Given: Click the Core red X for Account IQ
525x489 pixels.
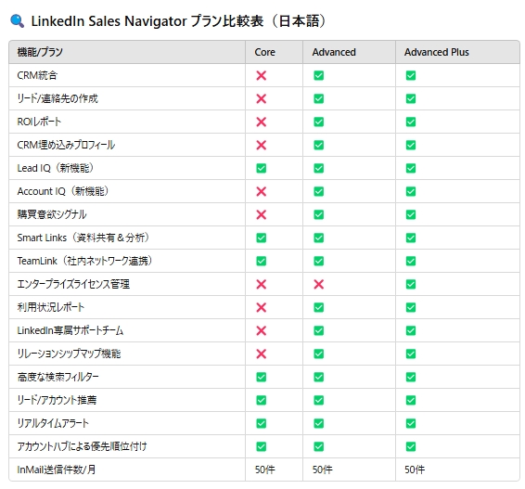Looking at the screenshot, I should [262, 191].
